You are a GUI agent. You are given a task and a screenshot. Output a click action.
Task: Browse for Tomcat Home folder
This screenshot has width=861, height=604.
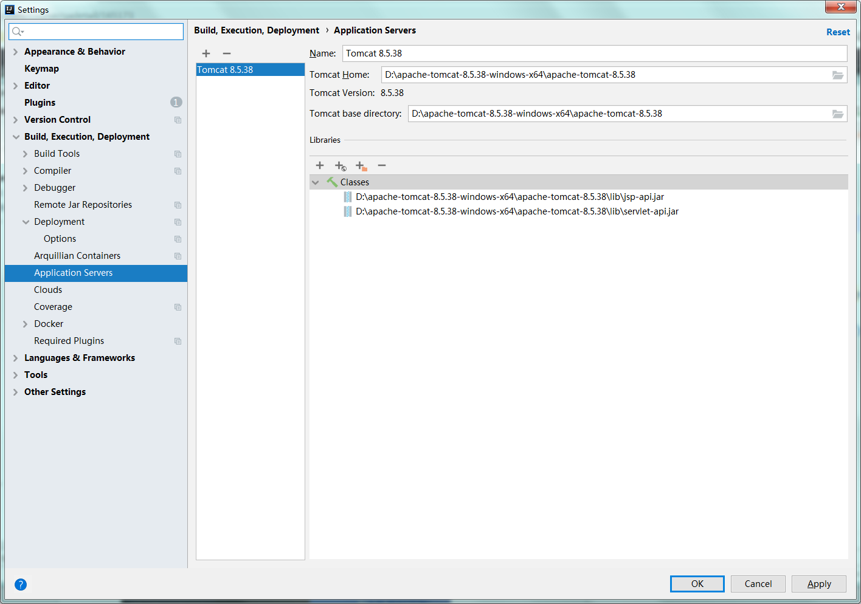(x=838, y=75)
